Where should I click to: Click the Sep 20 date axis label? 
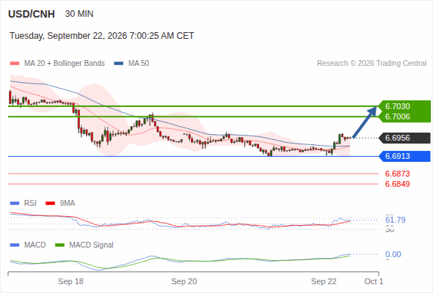pyautogui.click(x=184, y=281)
